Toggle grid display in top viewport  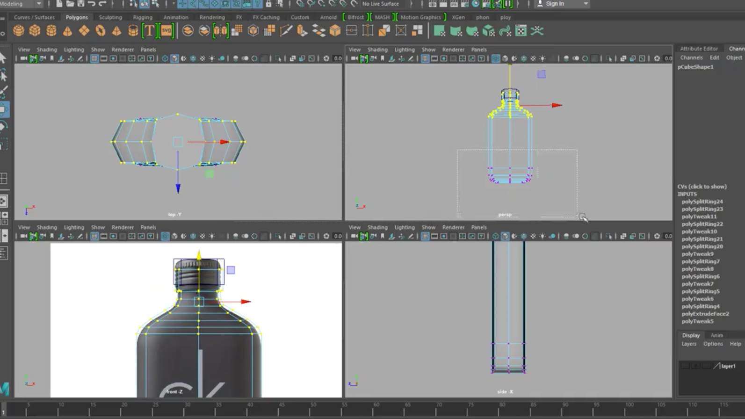[x=94, y=58]
